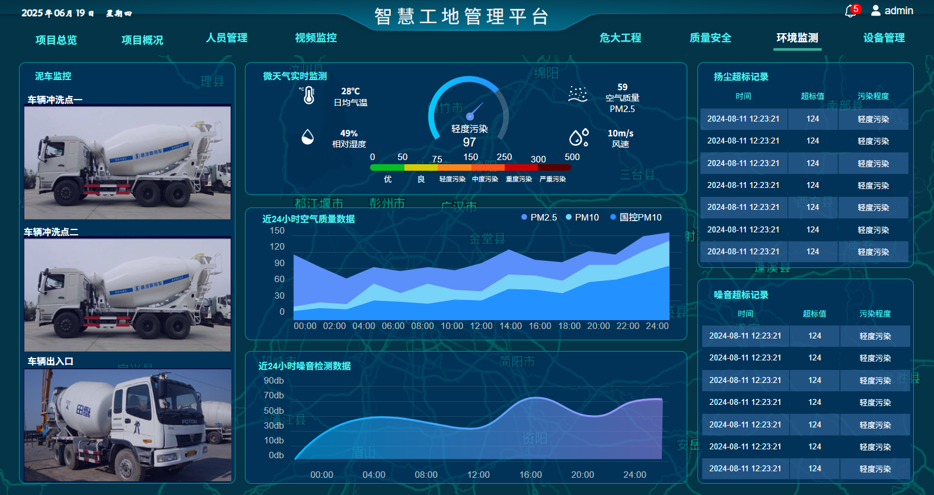Screen dimensions: 934x495
Task: Toggle the PM10 legend series
Action: pyautogui.click(x=582, y=218)
